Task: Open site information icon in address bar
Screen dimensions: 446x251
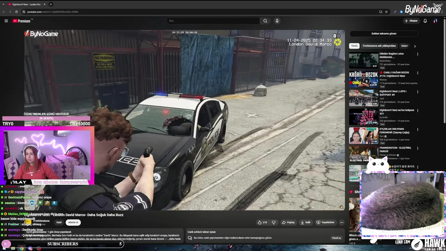Action: click(x=24, y=12)
